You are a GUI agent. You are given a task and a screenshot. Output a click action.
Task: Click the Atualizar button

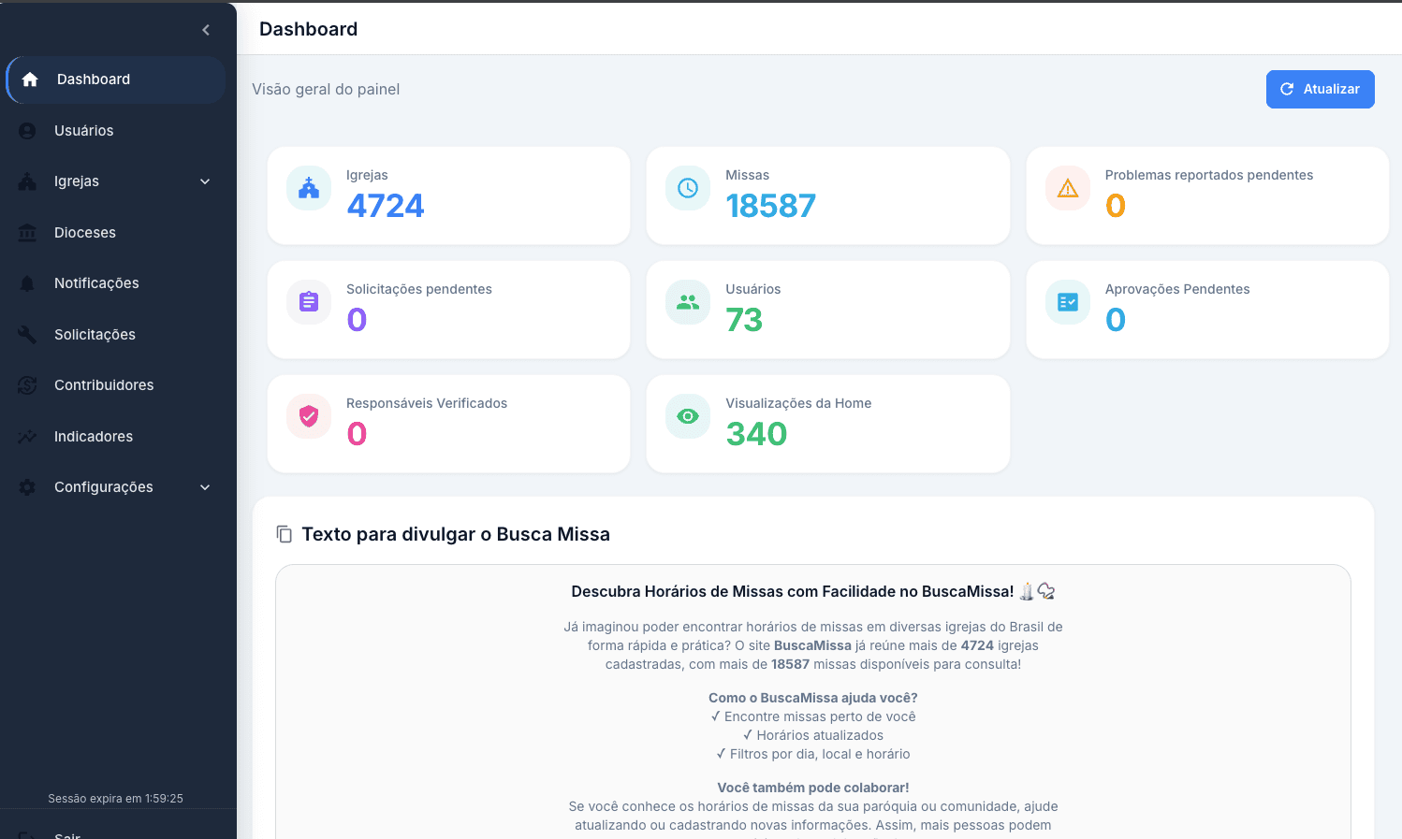coord(1320,89)
